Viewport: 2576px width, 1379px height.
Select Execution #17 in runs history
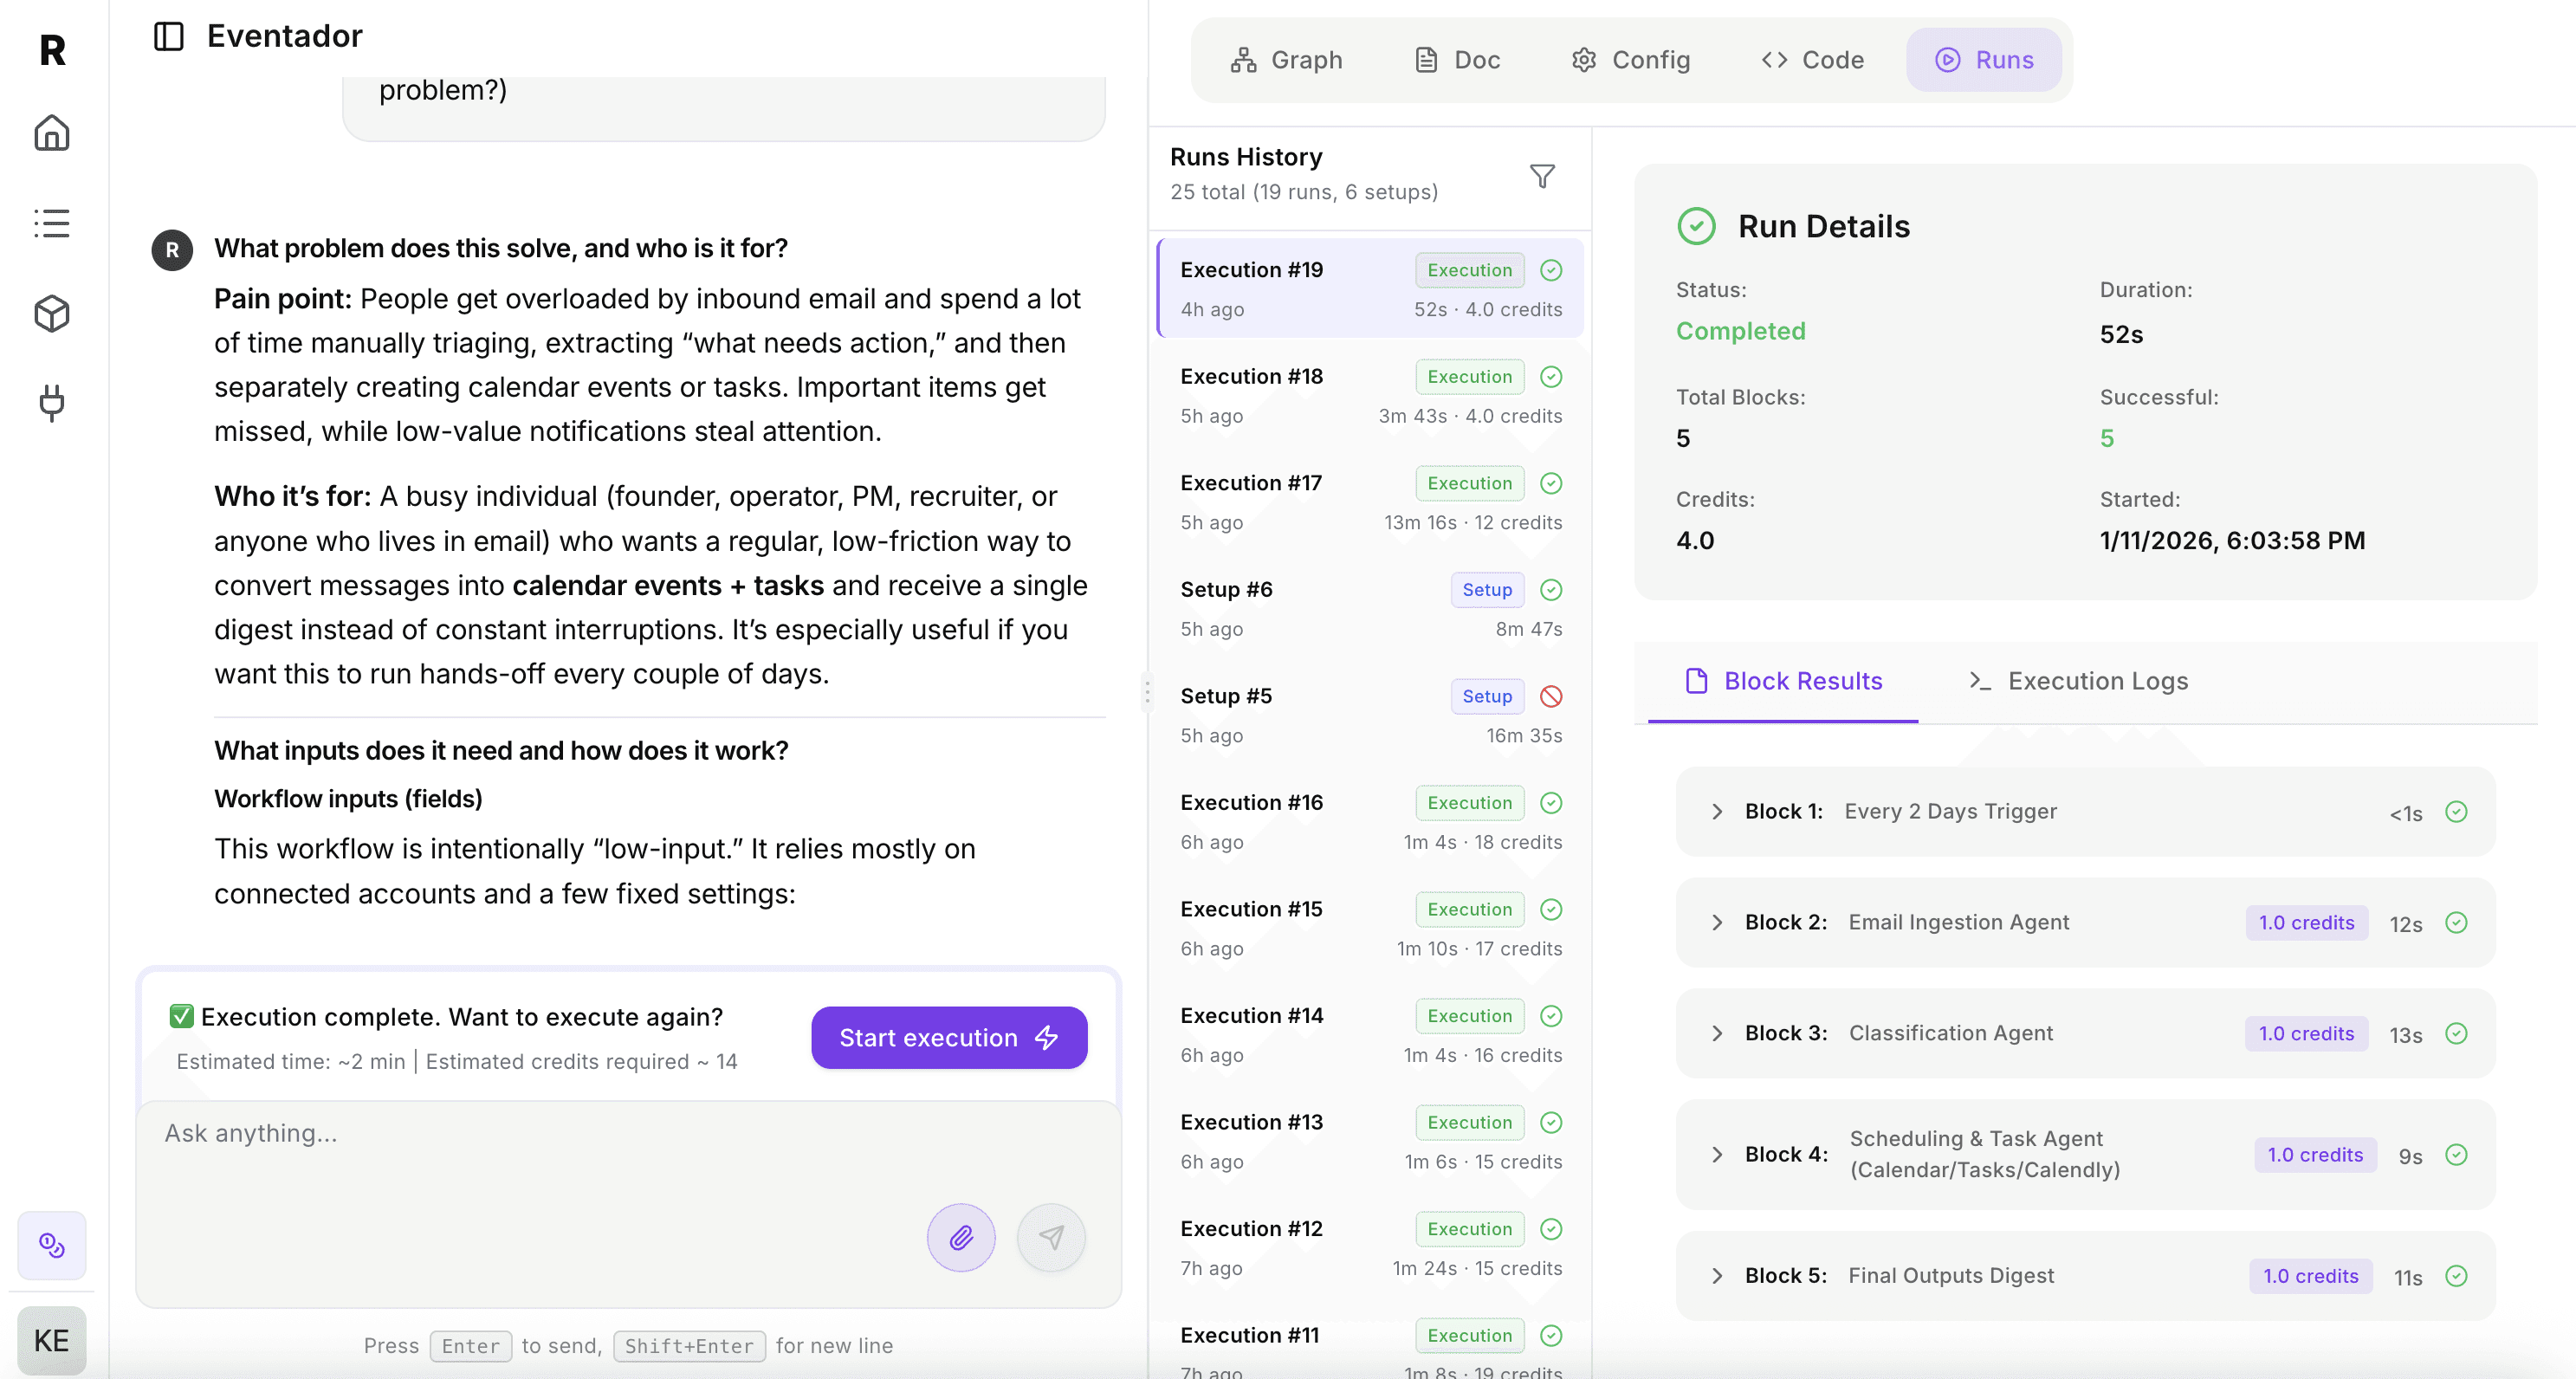[1369, 502]
